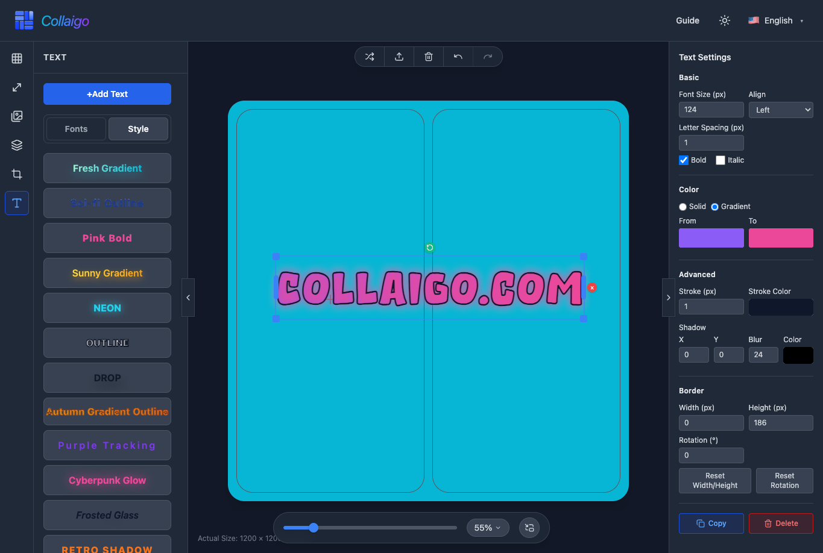Image resolution: width=823 pixels, height=553 pixels.
Task: Click the trash toolbar icon
Action: click(x=429, y=57)
